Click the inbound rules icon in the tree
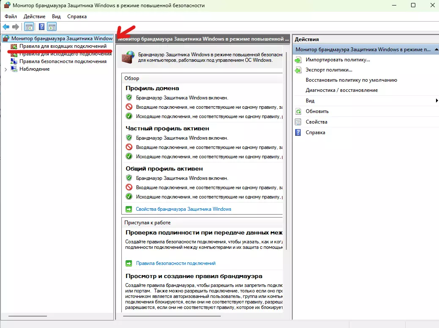 [x=14, y=46]
